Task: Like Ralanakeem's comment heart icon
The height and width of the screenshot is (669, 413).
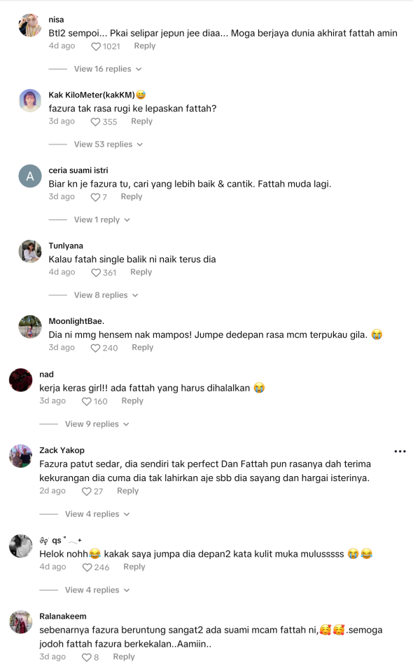Action: [87, 658]
